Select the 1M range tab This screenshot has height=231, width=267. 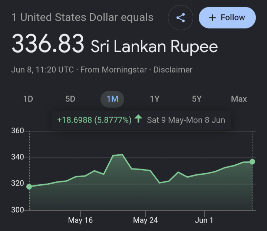point(112,99)
